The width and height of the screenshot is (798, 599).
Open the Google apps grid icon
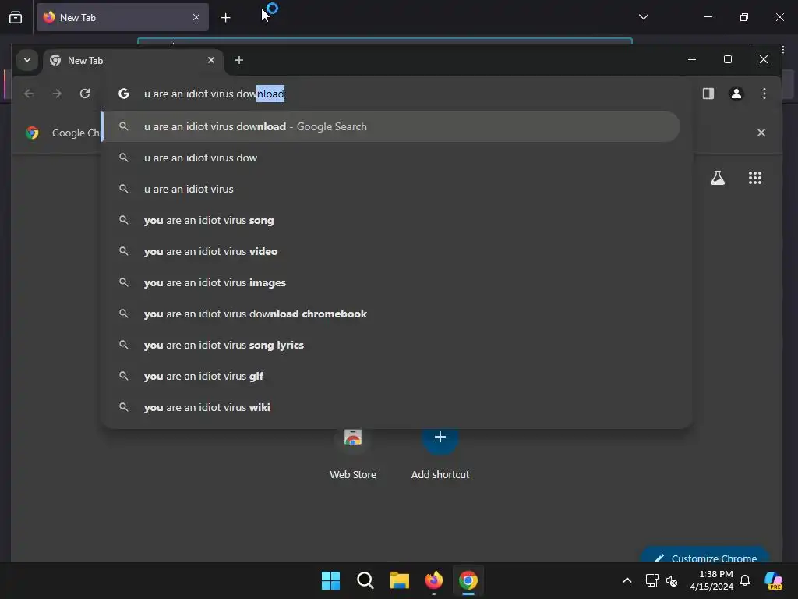tap(754, 178)
